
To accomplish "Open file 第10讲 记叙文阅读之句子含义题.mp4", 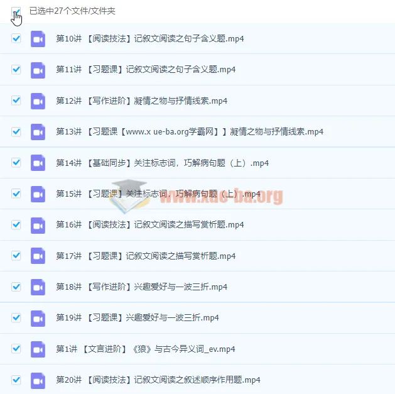I will pyautogui.click(x=150, y=39).
